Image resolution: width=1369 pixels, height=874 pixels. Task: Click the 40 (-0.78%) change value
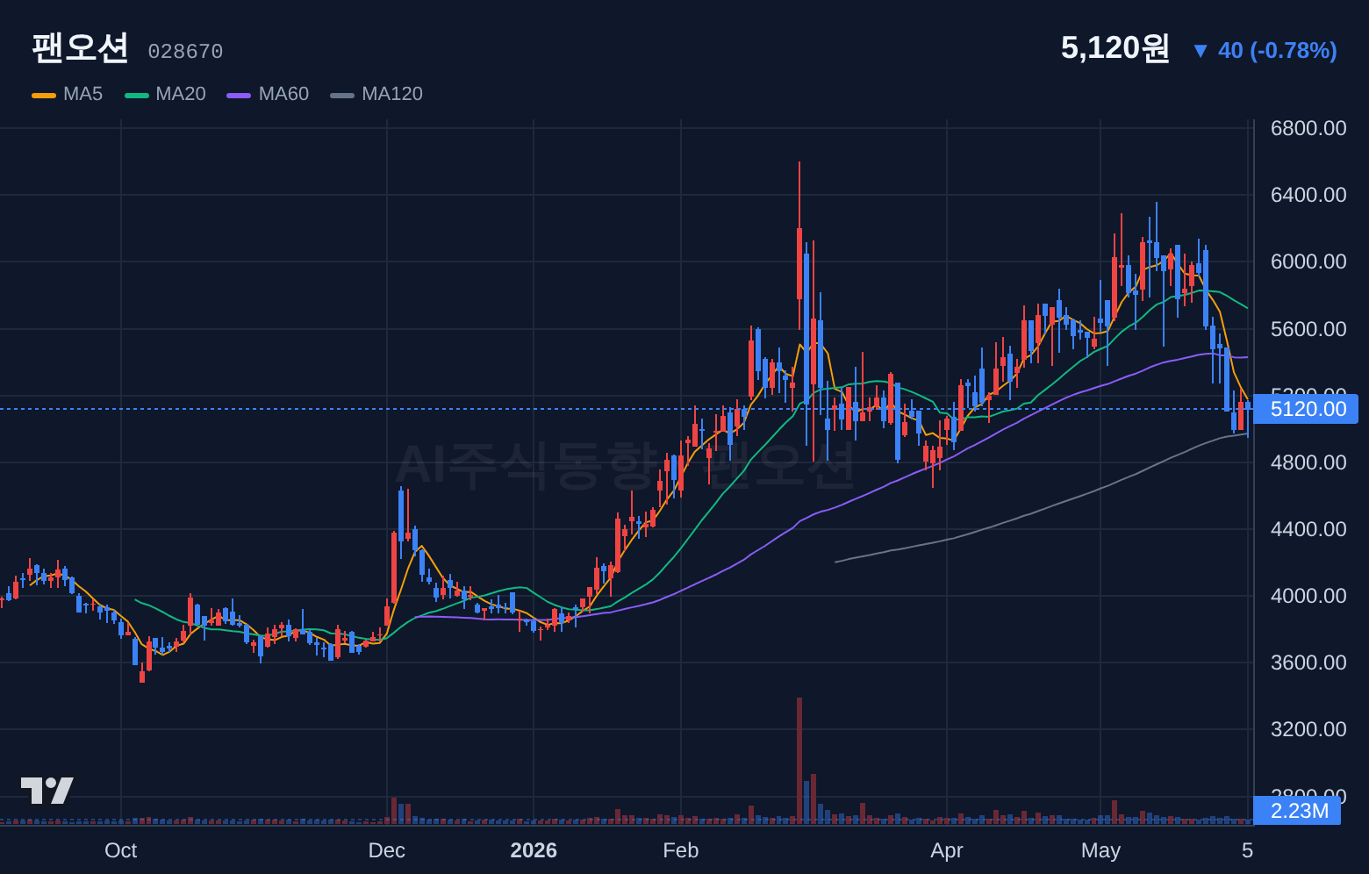click(1278, 51)
